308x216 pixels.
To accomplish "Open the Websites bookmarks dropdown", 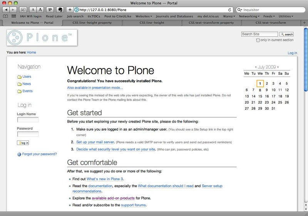I will click(144, 16).
